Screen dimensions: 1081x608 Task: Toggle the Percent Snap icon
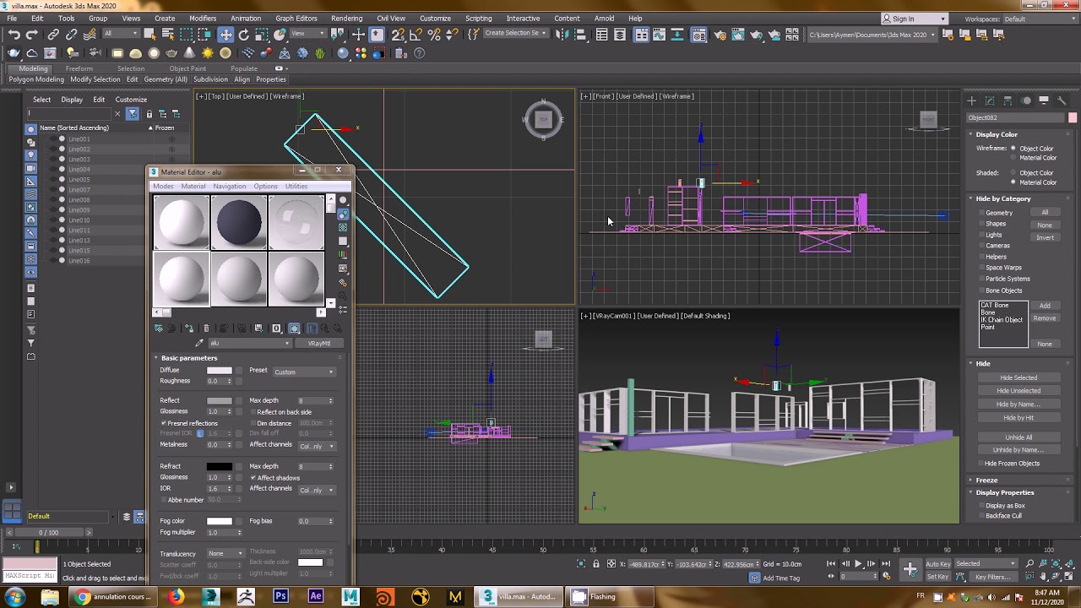point(434,35)
